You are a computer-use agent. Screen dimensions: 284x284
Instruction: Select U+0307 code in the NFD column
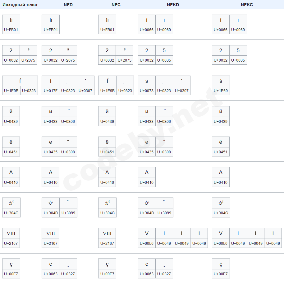(x=85, y=91)
